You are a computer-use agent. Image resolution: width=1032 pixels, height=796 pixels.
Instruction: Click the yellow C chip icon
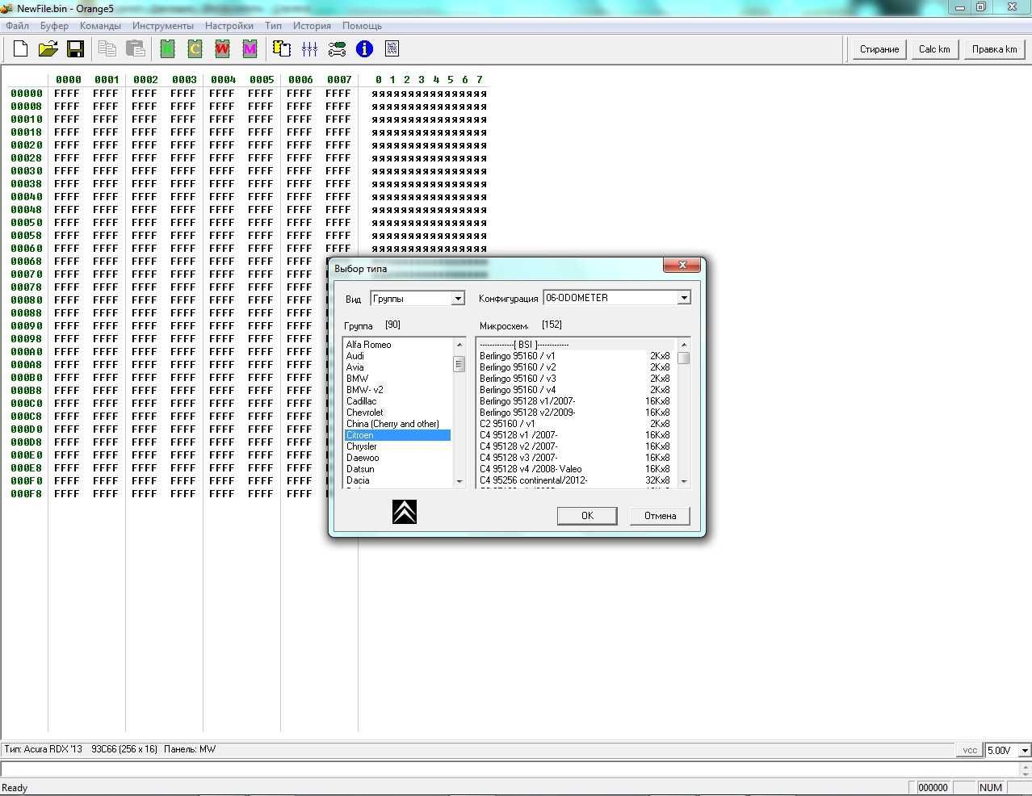[195, 49]
